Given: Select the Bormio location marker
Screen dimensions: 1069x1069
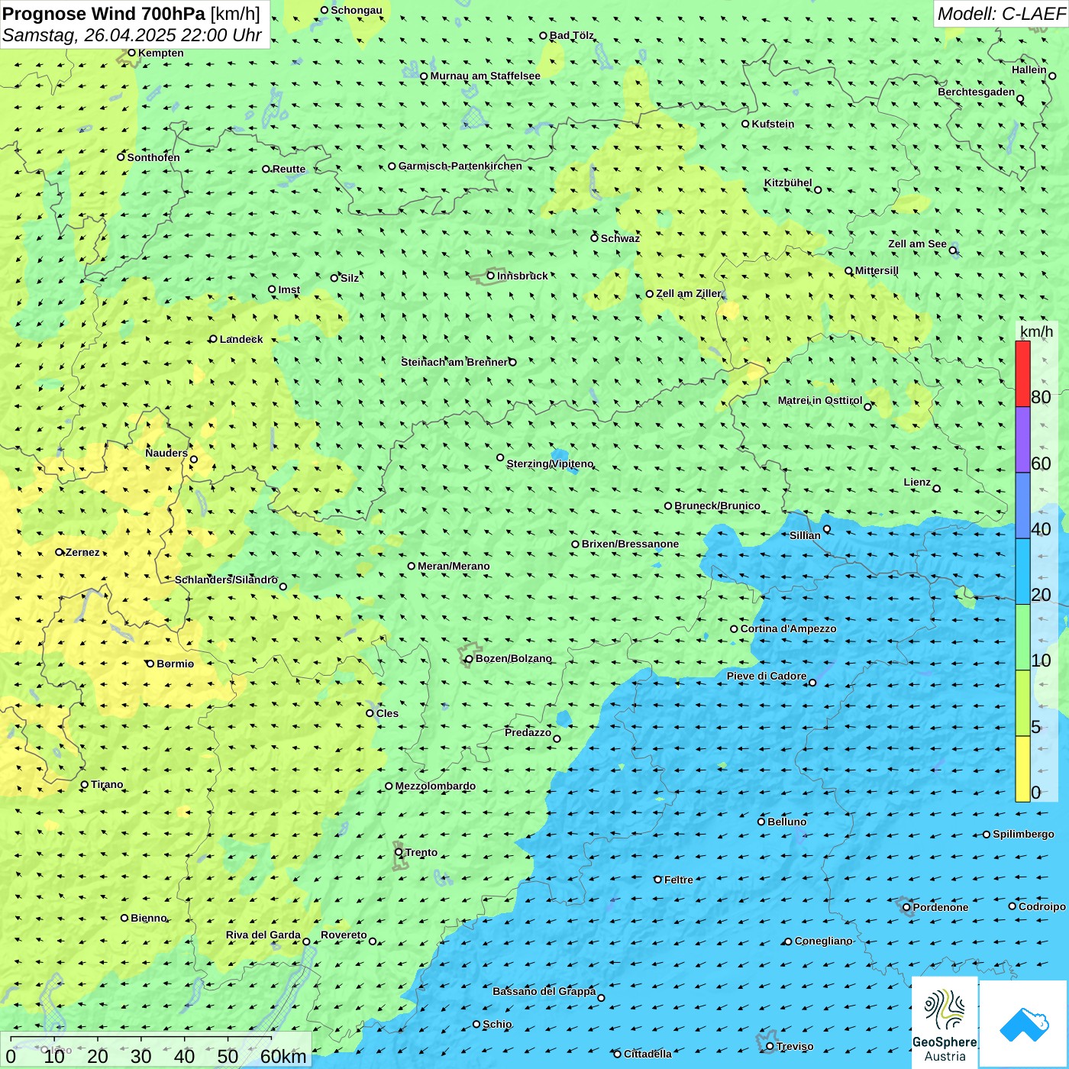Looking at the screenshot, I should [150, 664].
